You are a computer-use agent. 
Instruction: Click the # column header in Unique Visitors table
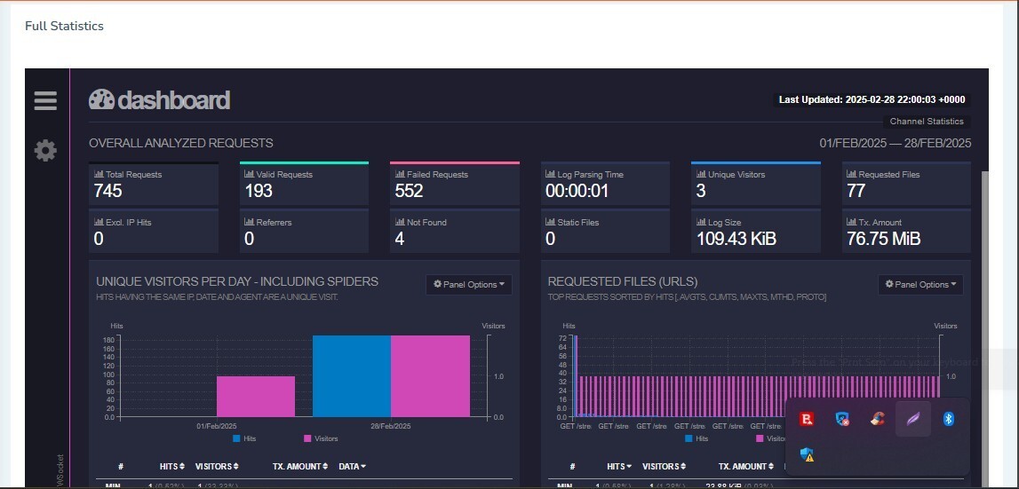[121, 466]
